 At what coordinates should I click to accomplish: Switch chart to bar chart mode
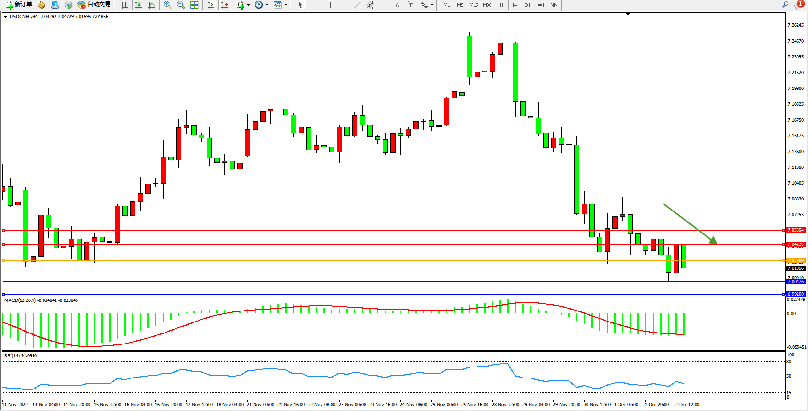125,5
